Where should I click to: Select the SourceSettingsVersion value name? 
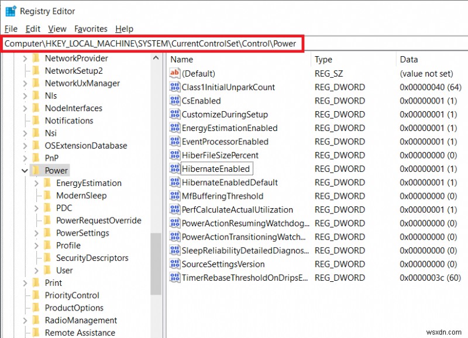click(223, 264)
